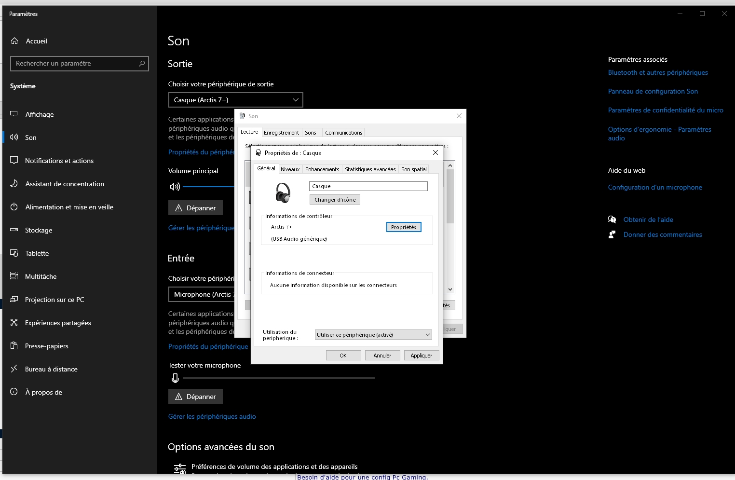The image size is (735, 480).
Task: Switch to the Niveaux tab
Action: [290, 169]
